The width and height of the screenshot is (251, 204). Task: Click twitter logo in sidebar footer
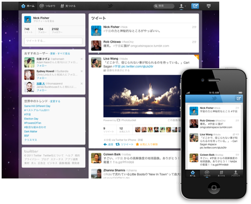coord(31,151)
